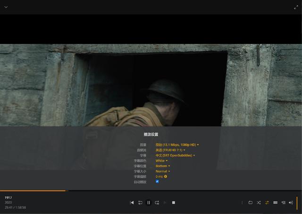The width and height of the screenshot is (302, 214).
Task: Close playback settings via the sliders icon
Action: [267, 203]
